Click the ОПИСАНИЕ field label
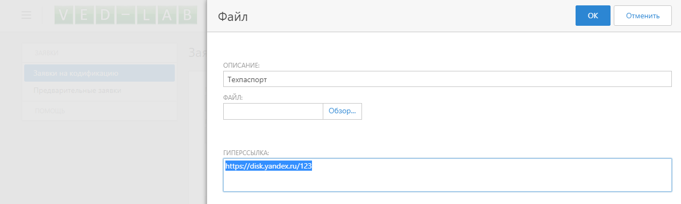681x204 pixels. point(242,65)
